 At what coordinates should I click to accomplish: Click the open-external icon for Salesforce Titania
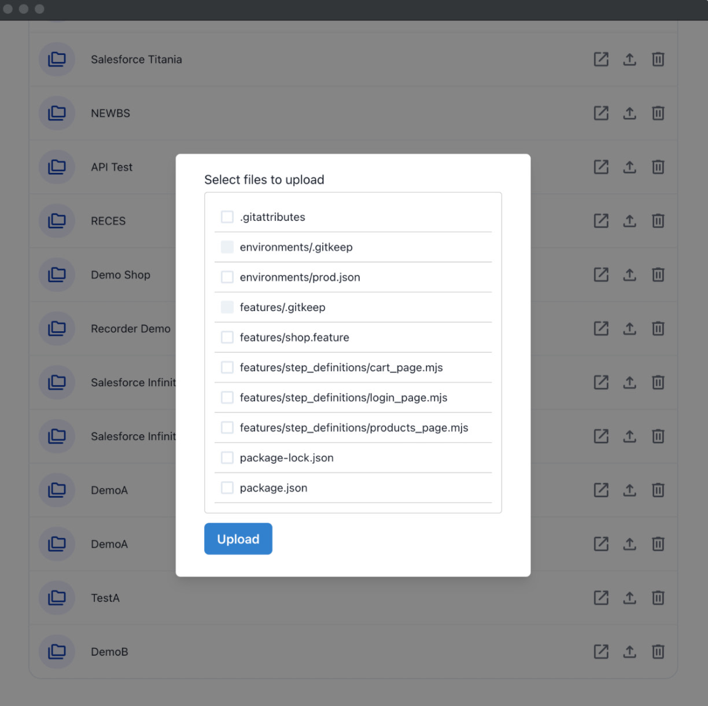click(601, 60)
